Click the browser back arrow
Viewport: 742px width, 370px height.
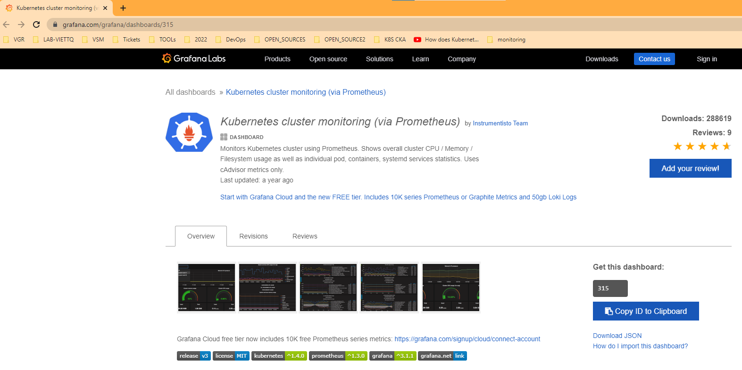(x=6, y=25)
